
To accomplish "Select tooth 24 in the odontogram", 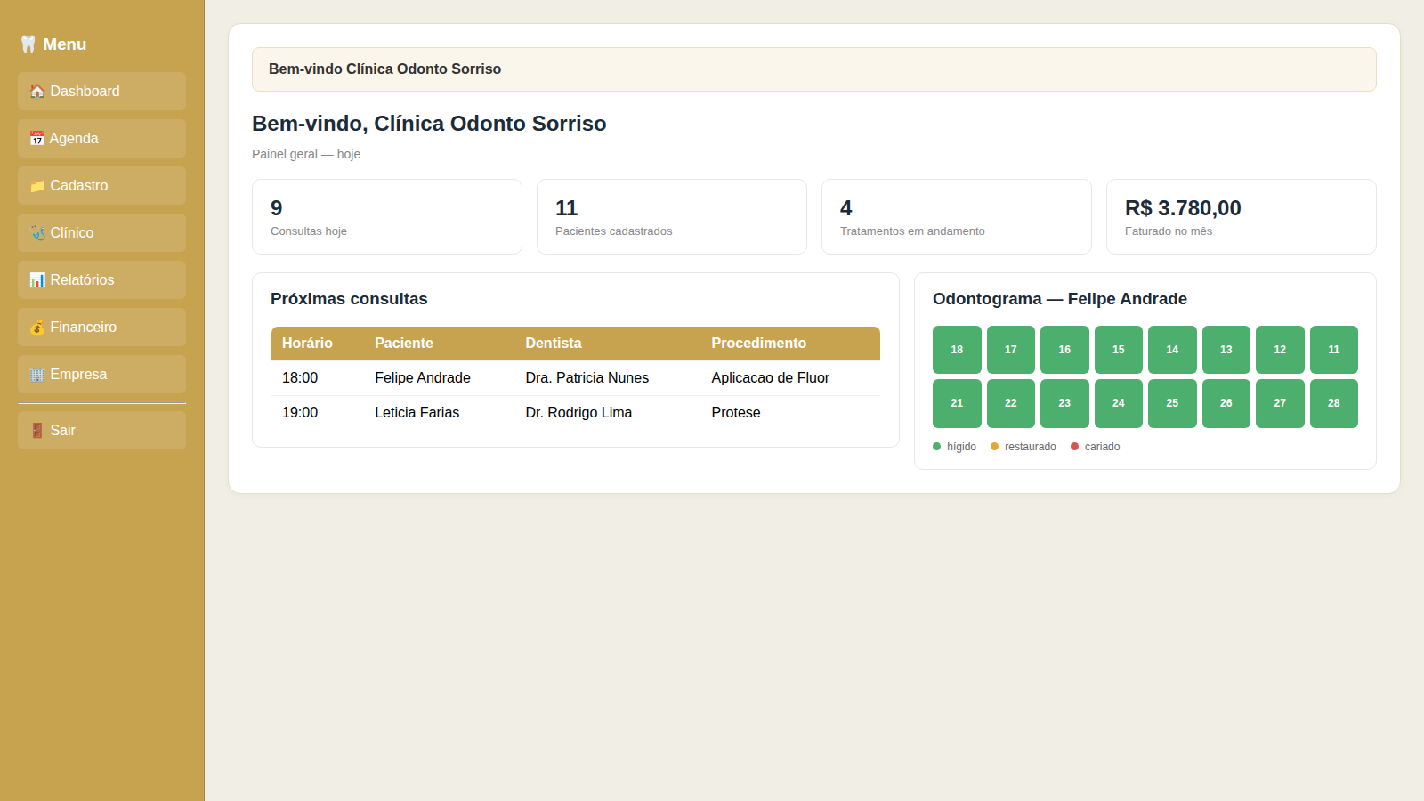I will pos(1119,403).
